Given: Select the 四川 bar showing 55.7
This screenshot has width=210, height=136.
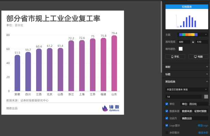Looking at the screenshot, I should click(x=28, y=71).
